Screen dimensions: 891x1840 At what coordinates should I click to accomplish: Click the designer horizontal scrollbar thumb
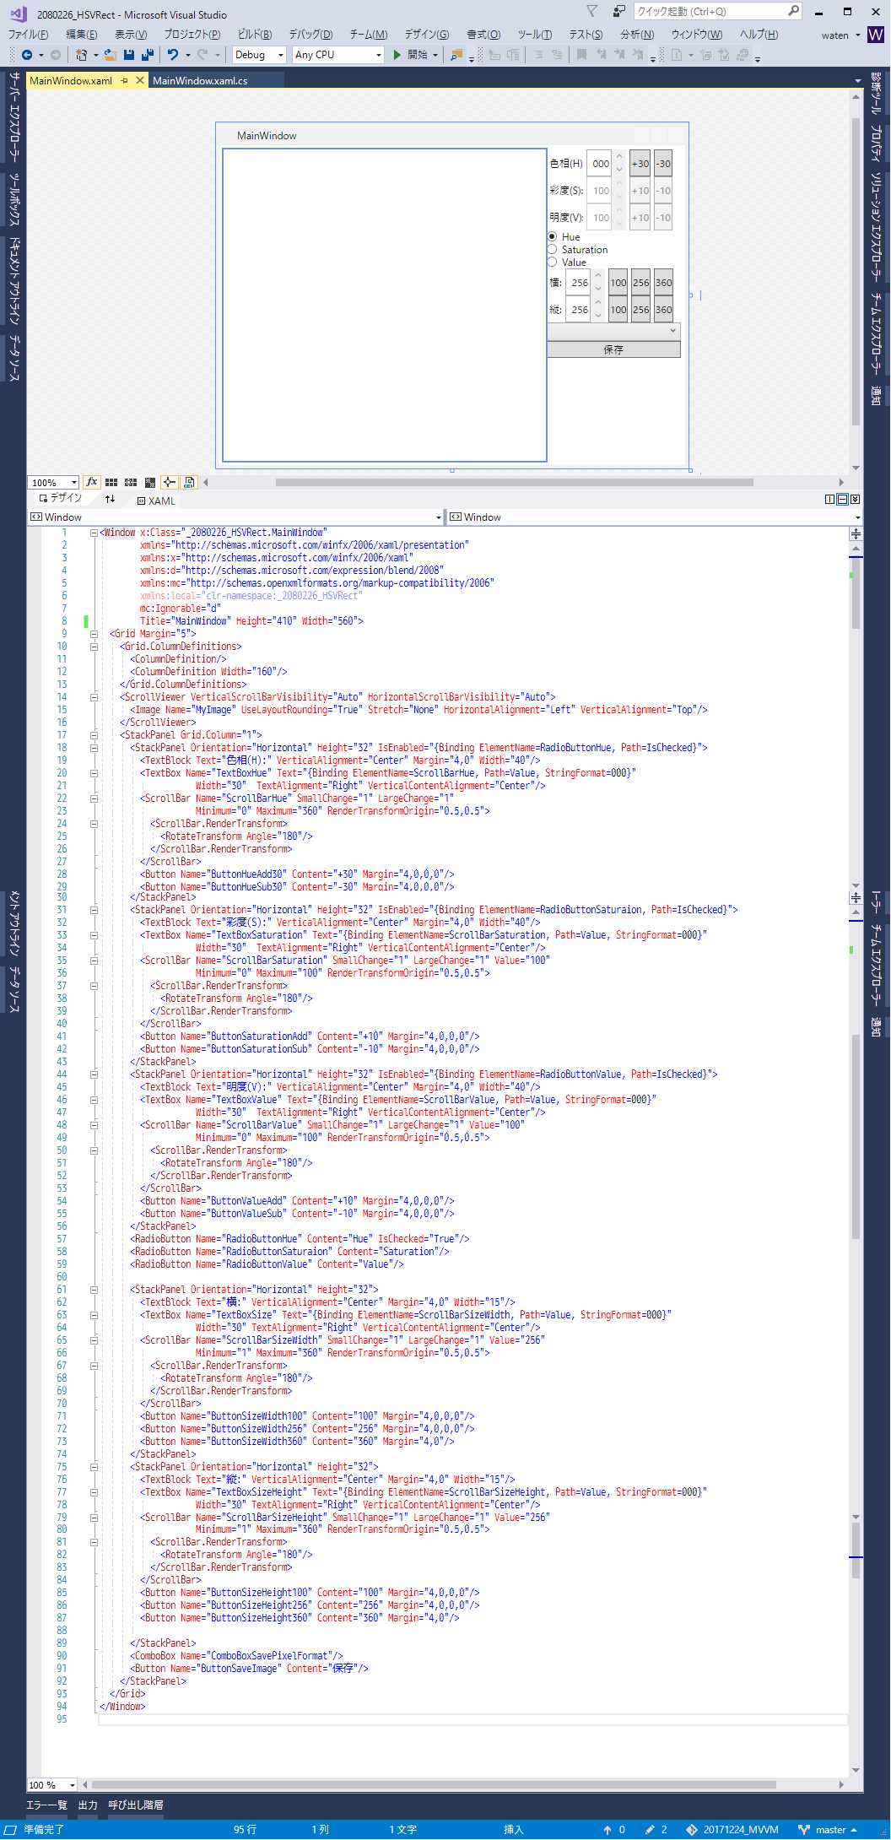[x=514, y=483]
